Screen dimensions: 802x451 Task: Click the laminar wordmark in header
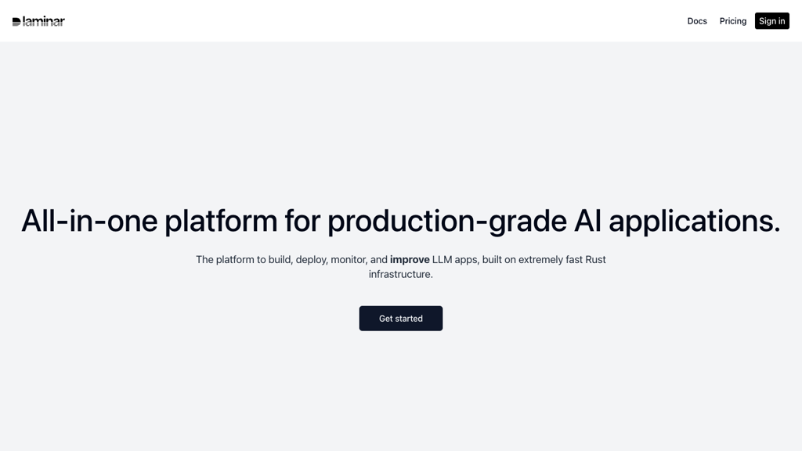pyautogui.click(x=44, y=21)
